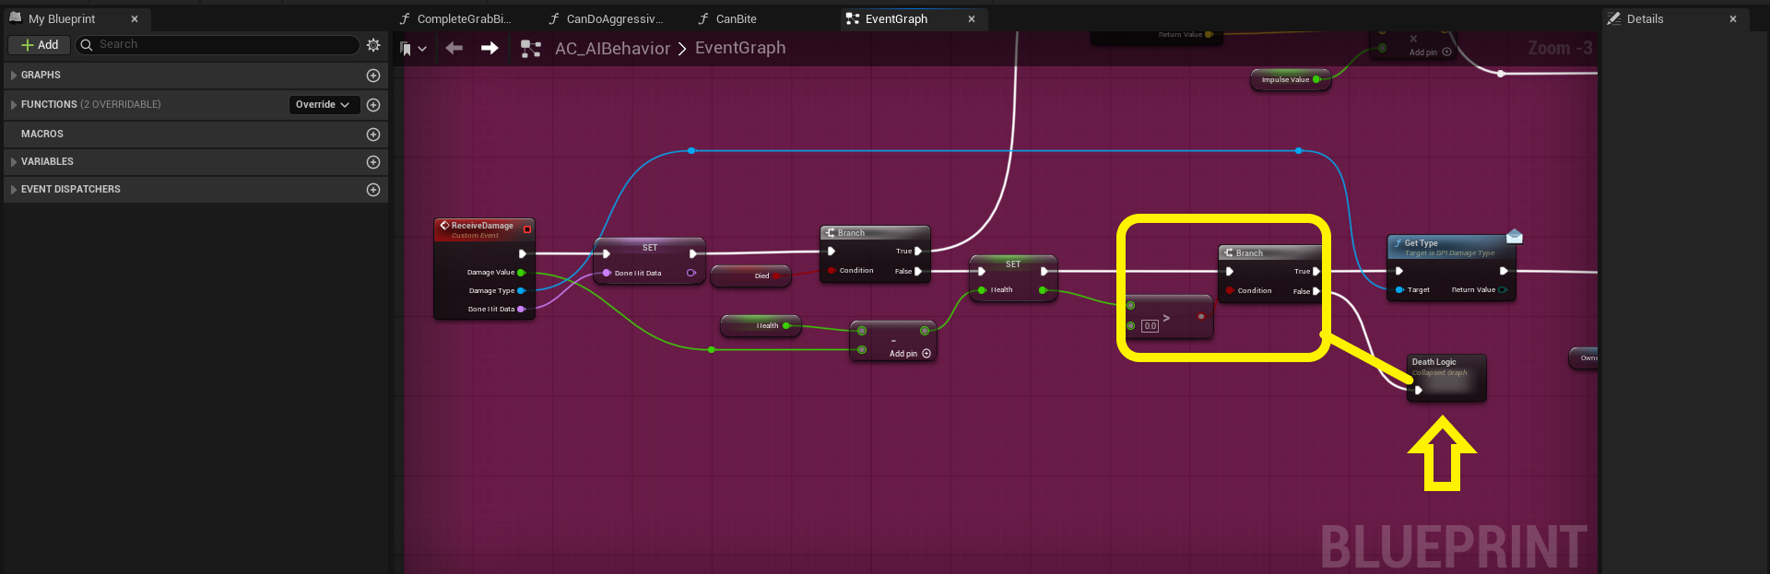Click the Return Value pin on Get Type
The height and width of the screenshot is (574, 1770).
pyautogui.click(x=1503, y=290)
